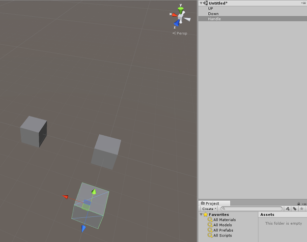Select the Favorites header label

(x=219, y=214)
